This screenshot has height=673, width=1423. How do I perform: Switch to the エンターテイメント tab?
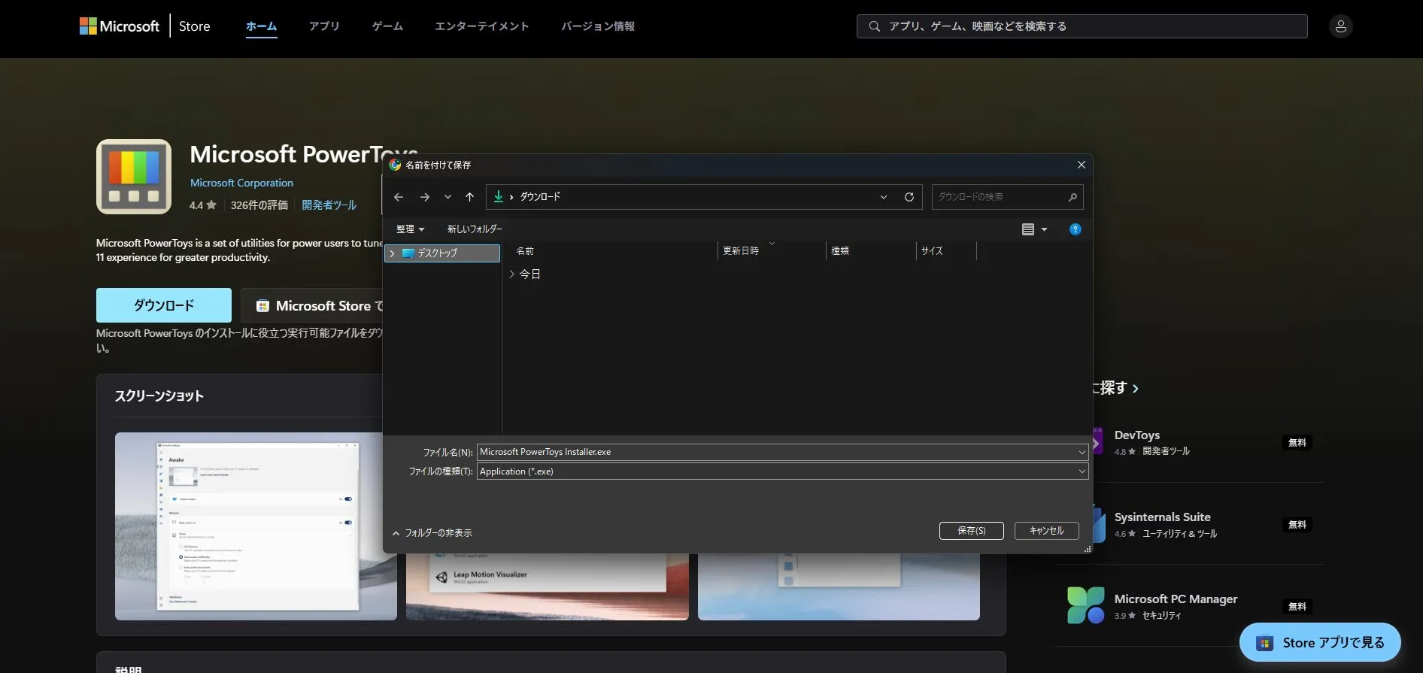pyautogui.click(x=482, y=26)
